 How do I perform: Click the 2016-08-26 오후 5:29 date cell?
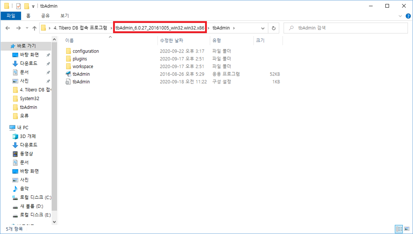[182, 74]
